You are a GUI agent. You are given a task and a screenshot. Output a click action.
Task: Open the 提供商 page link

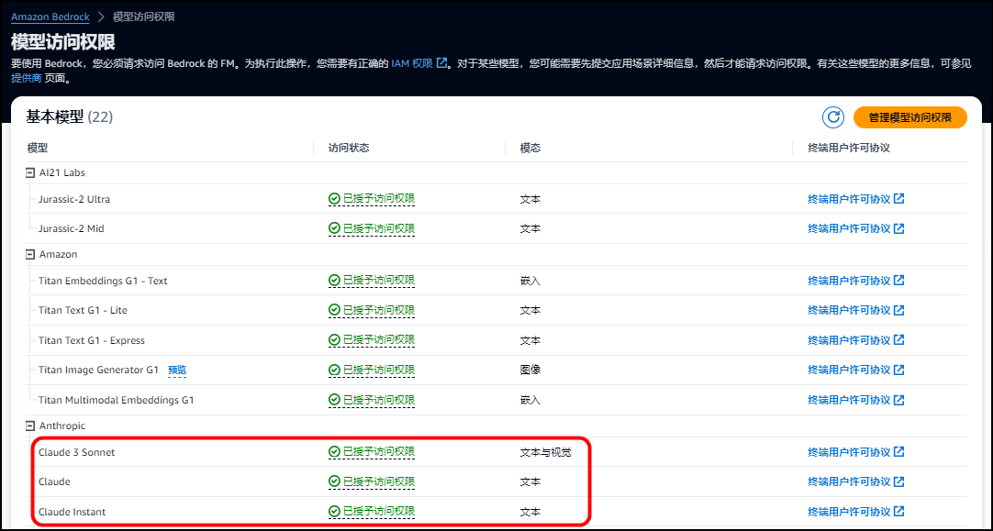(26, 79)
